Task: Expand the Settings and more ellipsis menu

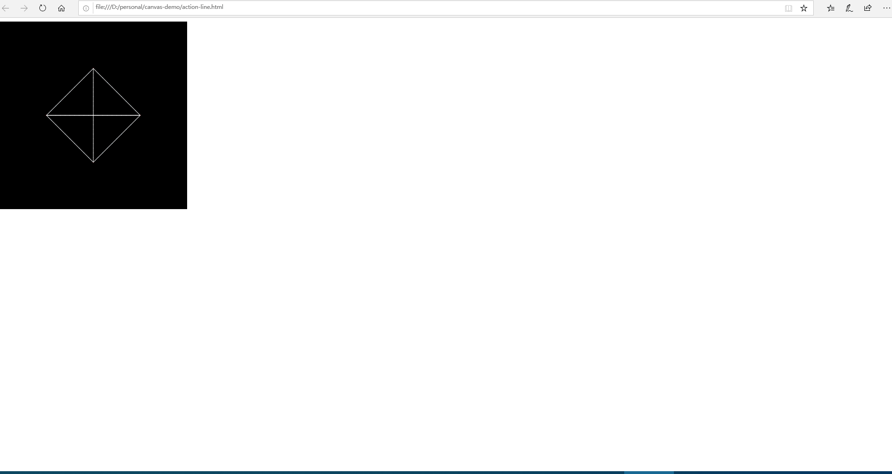Action: (x=886, y=8)
